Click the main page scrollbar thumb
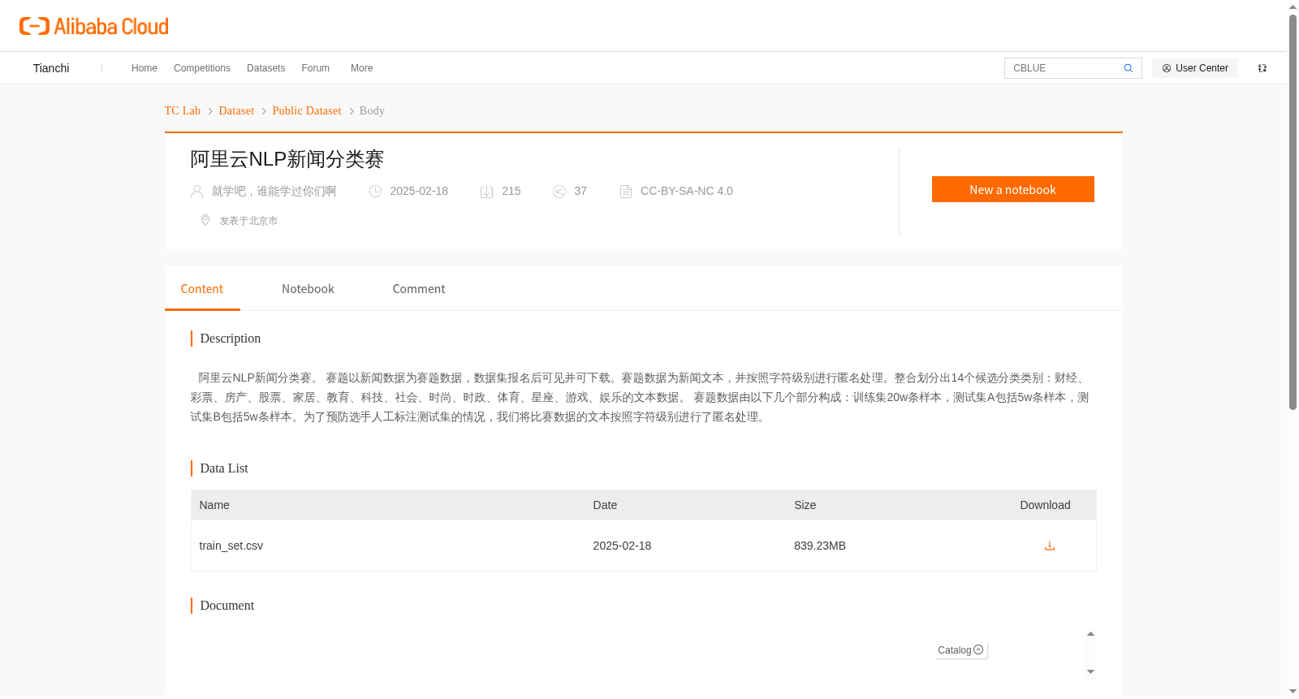 1293,211
